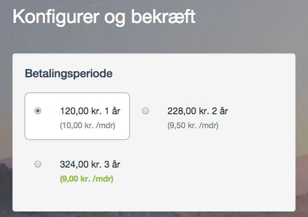Click the 324,00 kr. amount in third option
Screen dimensions: 308x217
pyautogui.click(x=81, y=164)
